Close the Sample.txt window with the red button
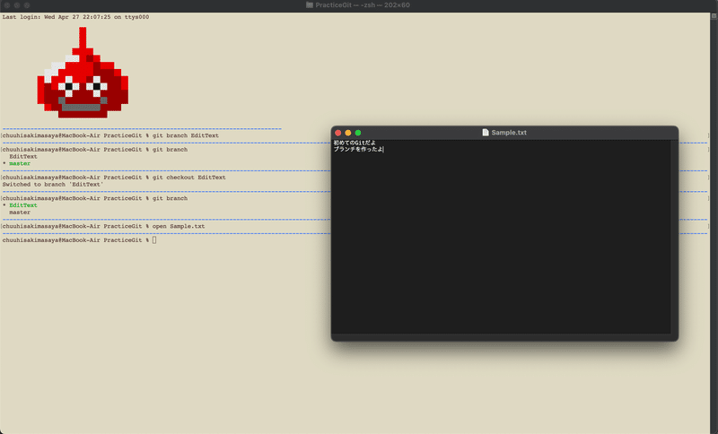Viewport: 718px width, 434px height. (338, 133)
